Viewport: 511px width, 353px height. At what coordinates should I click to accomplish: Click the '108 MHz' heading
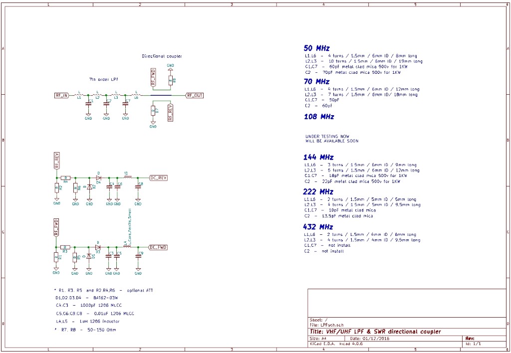click(319, 117)
